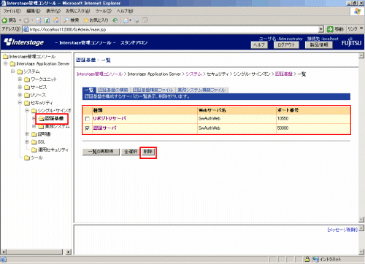The image size is (365, 264).
Task: Click the リポジトリサーバ link
Action: click(x=109, y=119)
